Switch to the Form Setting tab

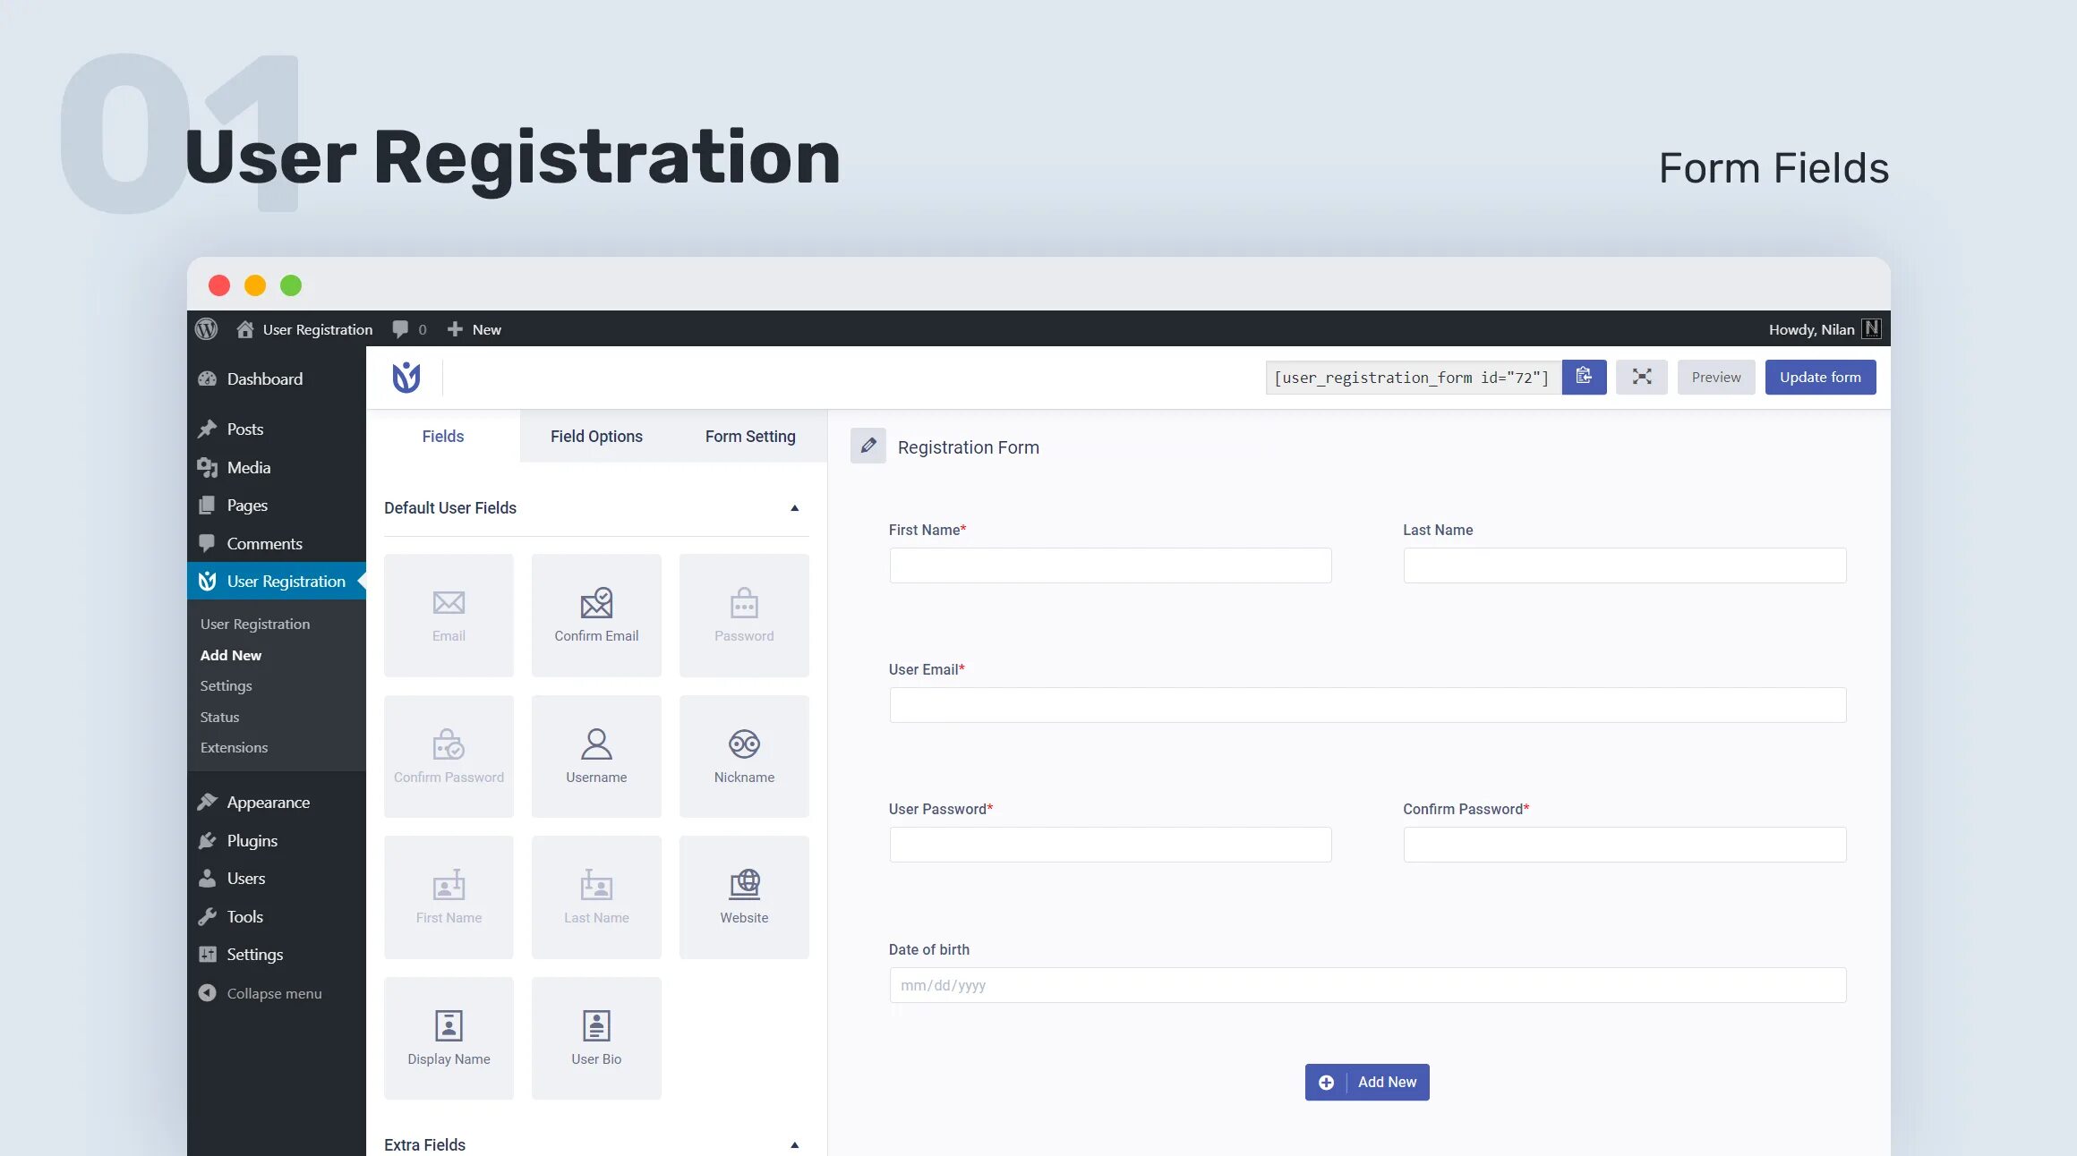(749, 436)
